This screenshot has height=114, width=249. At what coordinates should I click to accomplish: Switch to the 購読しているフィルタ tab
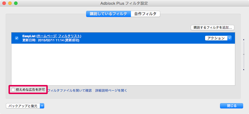108,14
